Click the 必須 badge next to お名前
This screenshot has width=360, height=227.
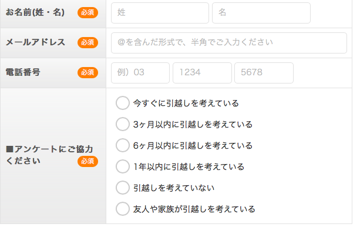[88, 12]
